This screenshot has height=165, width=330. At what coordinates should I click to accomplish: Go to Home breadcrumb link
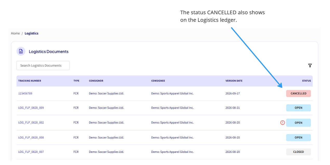[15, 33]
